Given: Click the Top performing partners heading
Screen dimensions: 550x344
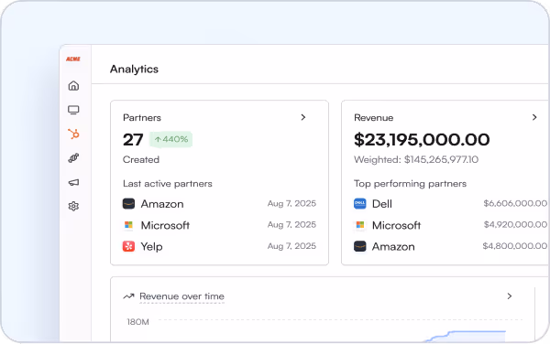Looking at the screenshot, I should (x=410, y=184).
